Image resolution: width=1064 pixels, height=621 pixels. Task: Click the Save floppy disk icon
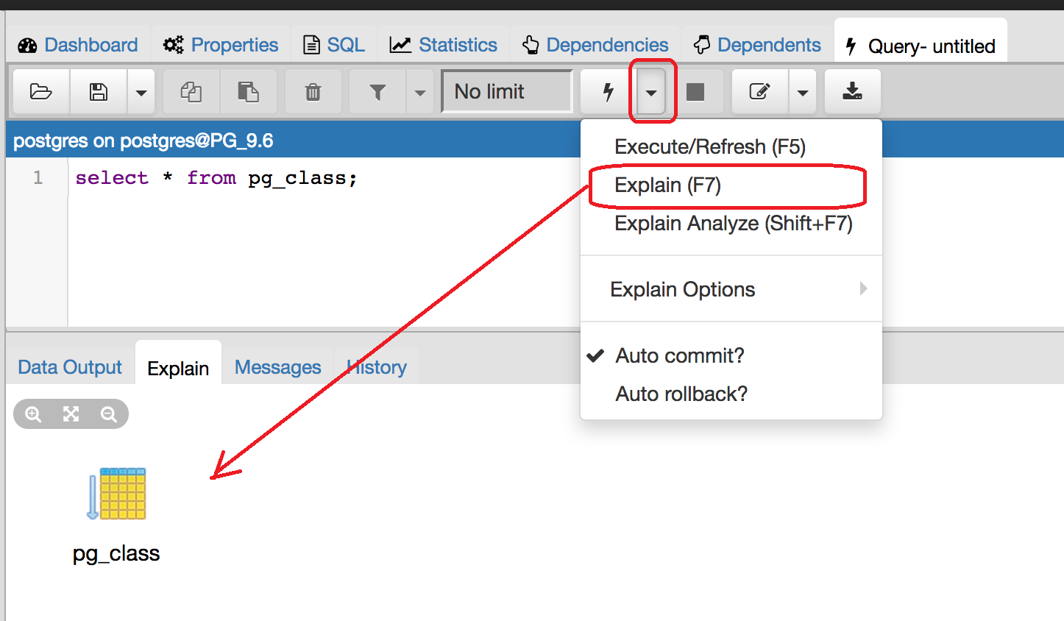click(x=99, y=92)
